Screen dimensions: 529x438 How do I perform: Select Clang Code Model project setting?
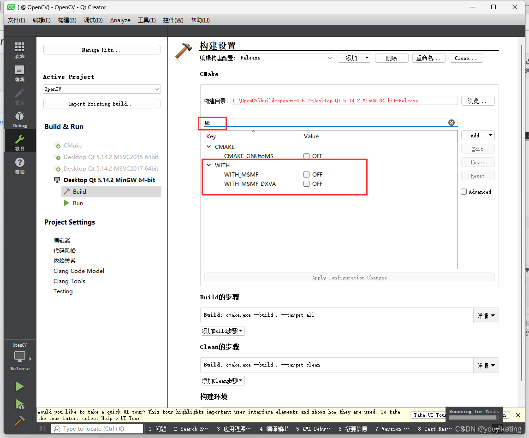[x=78, y=271]
